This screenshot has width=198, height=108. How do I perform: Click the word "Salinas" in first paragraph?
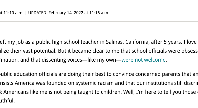coord(115,42)
